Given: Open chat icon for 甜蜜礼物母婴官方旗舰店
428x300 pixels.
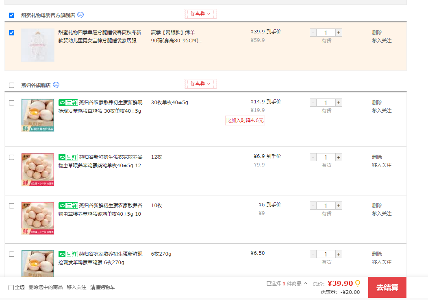Looking at the screenshot, I should [x=80, y=15].
